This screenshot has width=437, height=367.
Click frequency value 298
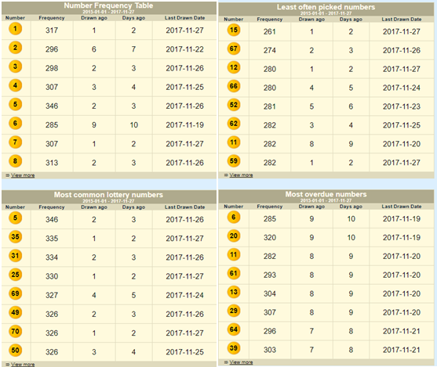click(52, 68)
